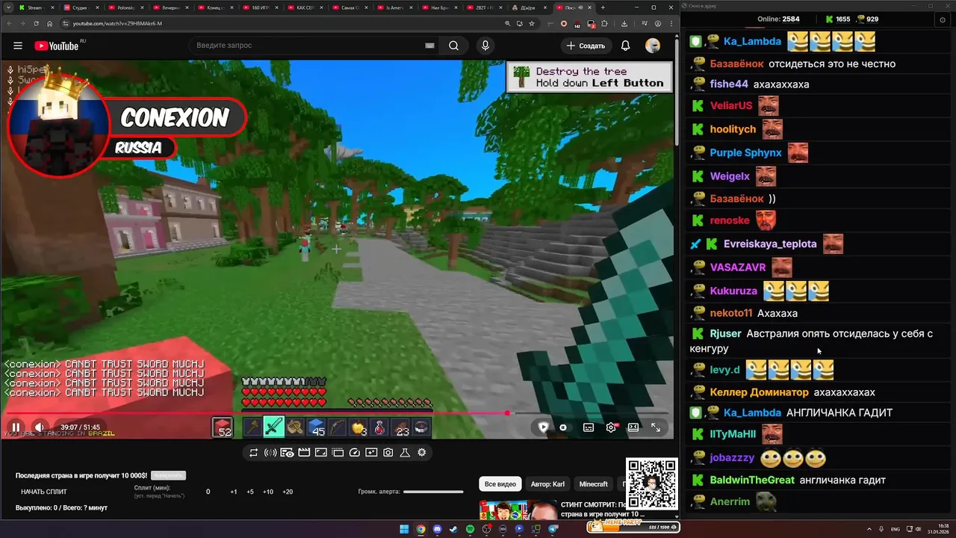
Task: Adjust the Громк. алерта volume slider
Action: point(433,492)
